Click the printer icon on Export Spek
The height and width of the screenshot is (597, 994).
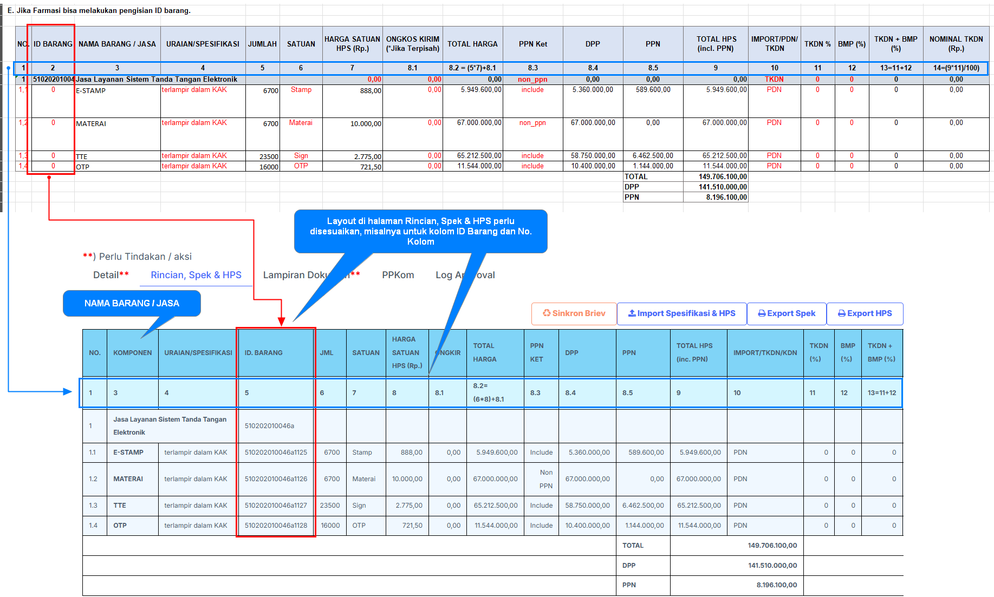[x=762, y=313]
